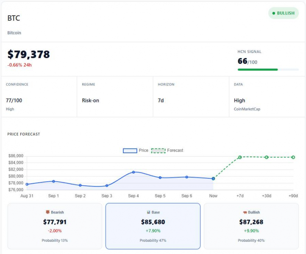The height and width of the screenshot is (254, 306).
Task: Click the 66/100 HCN signal score
Action: click(x=248, y=61)
